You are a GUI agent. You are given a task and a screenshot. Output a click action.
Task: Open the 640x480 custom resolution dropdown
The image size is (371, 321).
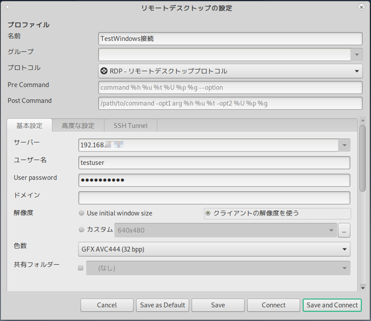[x=226, y=230]
